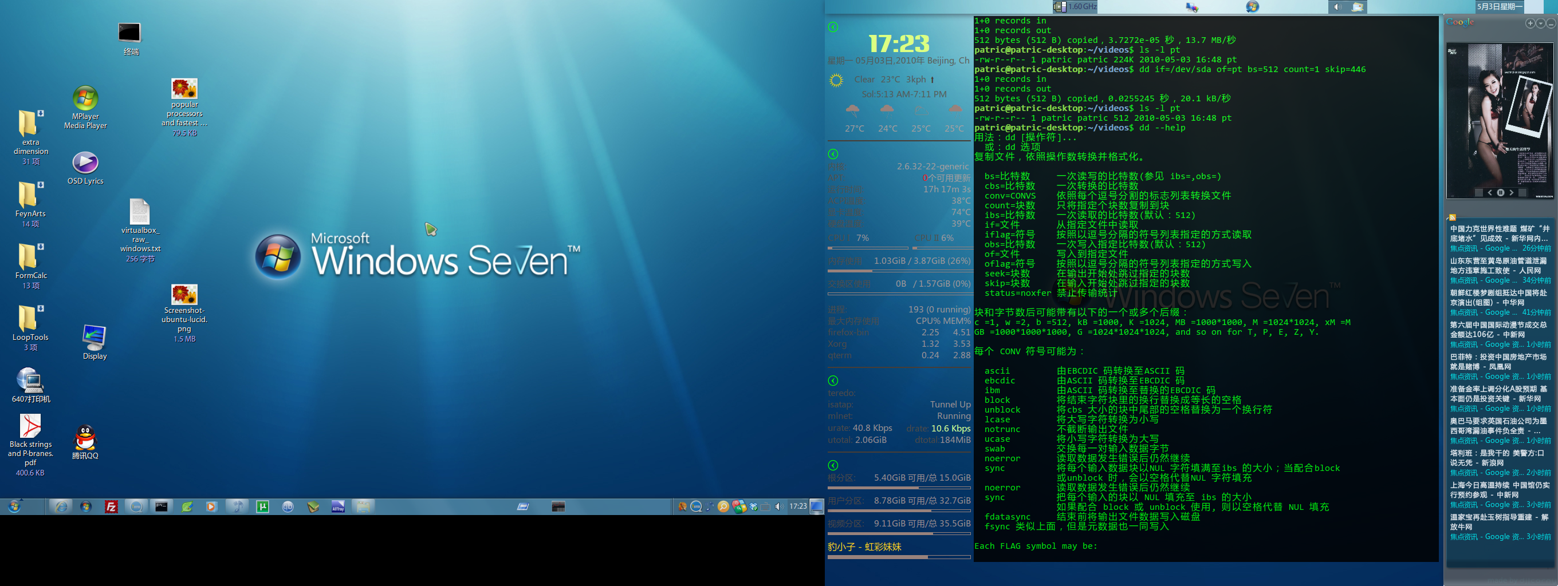Click the top panel Windows logo launcher
Screen dimensions: 1558x586
coord(1253,7)
